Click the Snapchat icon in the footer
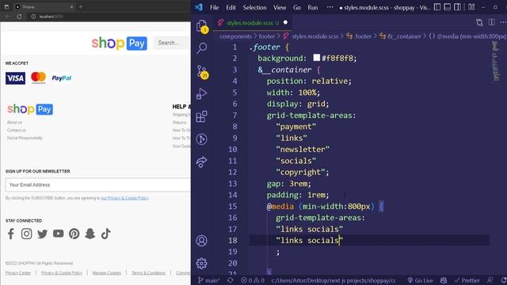 [90, 234]
